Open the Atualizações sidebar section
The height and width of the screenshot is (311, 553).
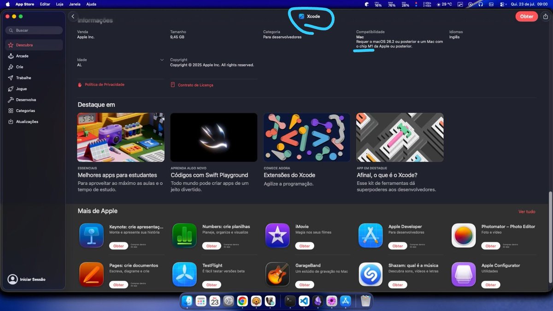[34, 122]
